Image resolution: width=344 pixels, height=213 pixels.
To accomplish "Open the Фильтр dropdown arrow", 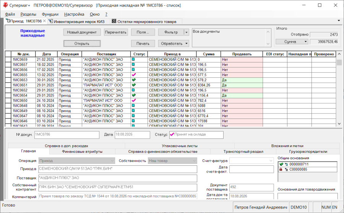I will click(x=186, y=32).
